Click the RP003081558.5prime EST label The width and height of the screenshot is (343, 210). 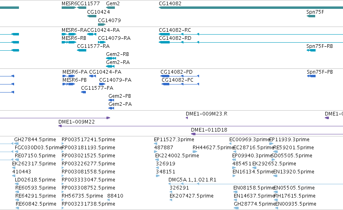point(88,172)
